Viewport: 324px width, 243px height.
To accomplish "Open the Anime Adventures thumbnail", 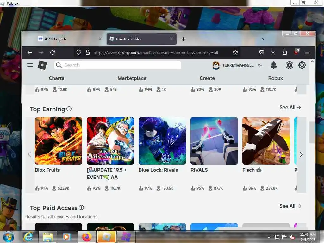I will (110, 141).
